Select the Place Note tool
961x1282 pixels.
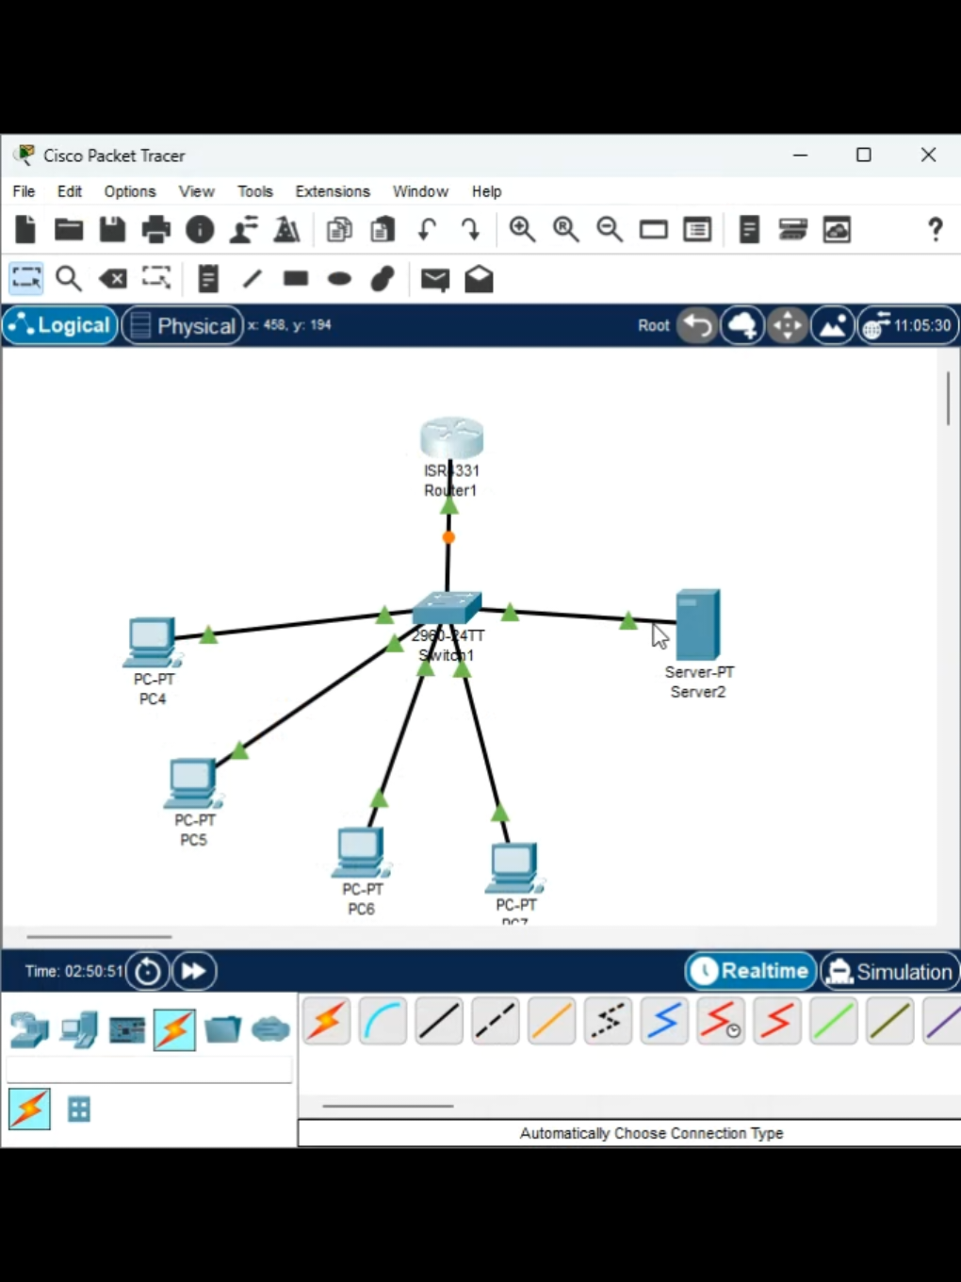[x=207, y=279]
